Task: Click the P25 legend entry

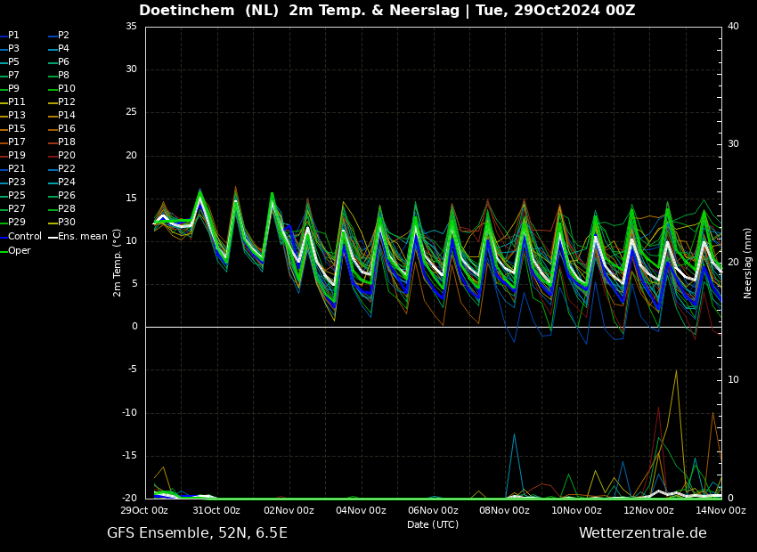Action: point(13,195)
